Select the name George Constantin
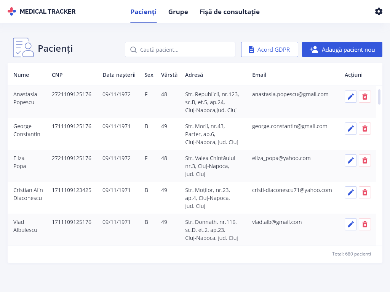This screenshot has height=292, width=390. coord(27,130)
